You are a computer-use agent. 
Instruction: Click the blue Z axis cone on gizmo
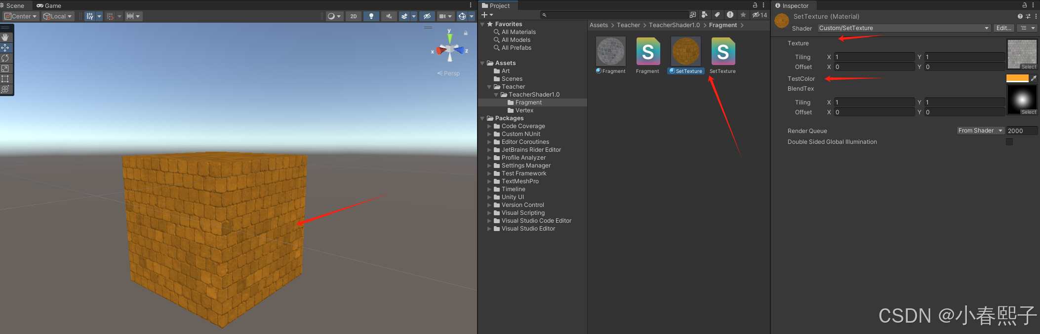click(460, 50)
